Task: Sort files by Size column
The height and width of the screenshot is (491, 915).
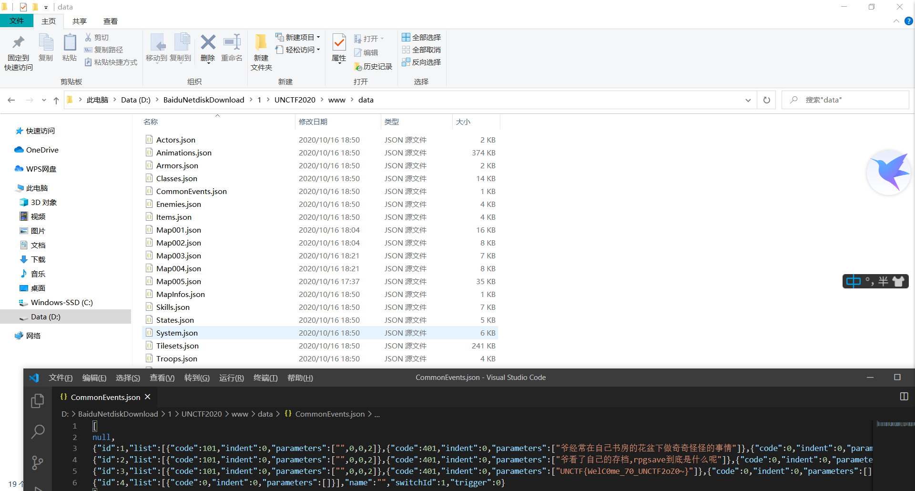Action: (463, 122)
